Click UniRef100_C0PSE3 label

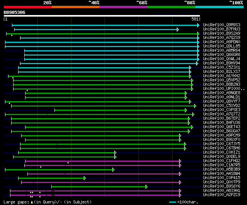pos(222,110)
